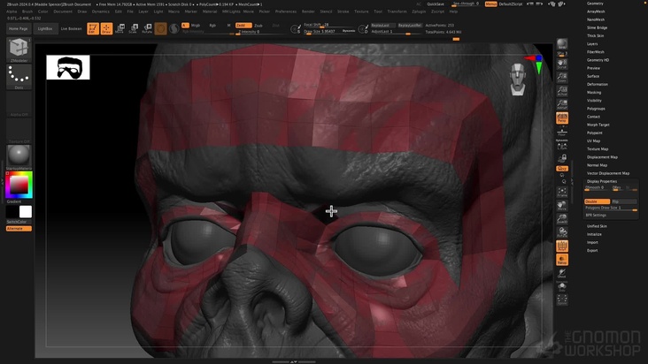This screenshot has width=648, height=364.
Task: Toggle the Rgb channel button
Action: pos(212,26)
